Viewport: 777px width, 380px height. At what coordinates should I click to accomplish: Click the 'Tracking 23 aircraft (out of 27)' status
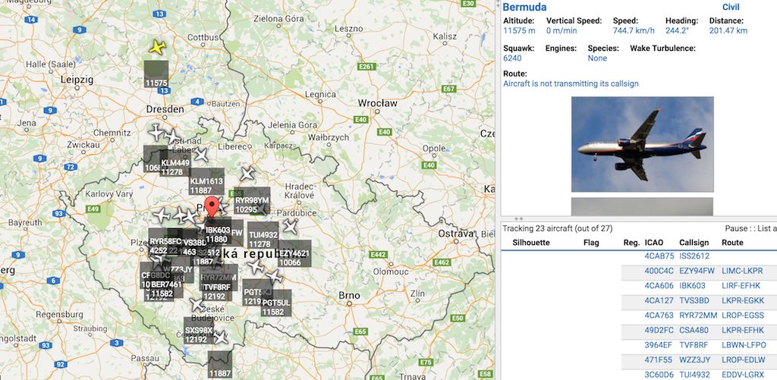558,228
